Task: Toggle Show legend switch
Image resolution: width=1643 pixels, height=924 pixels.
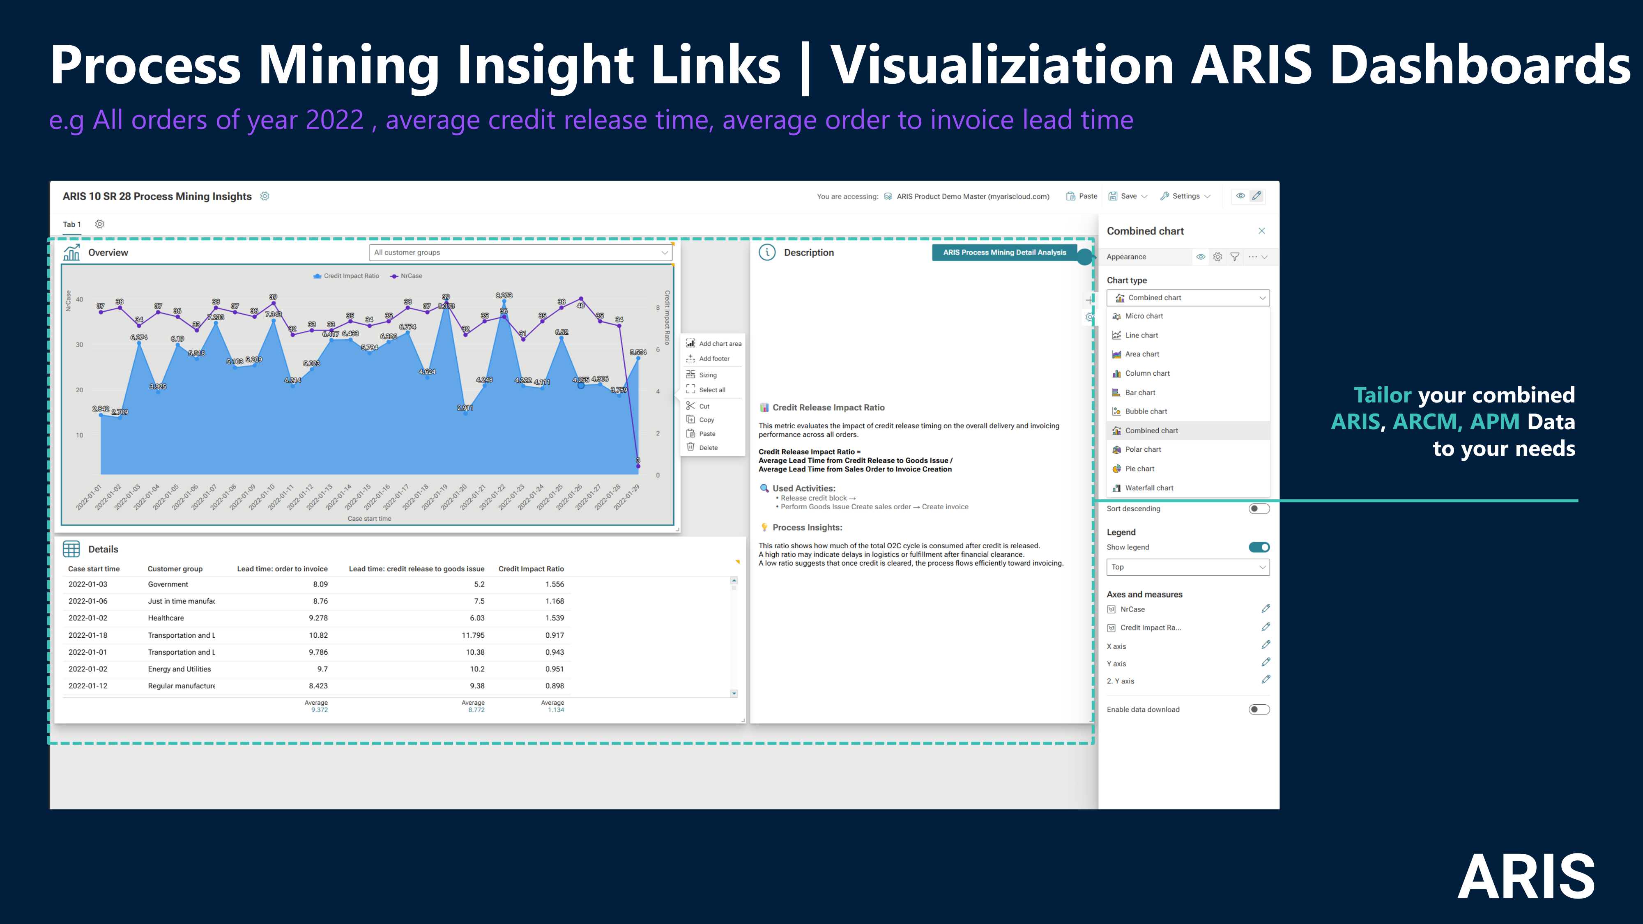Action: click(1259, 547)
